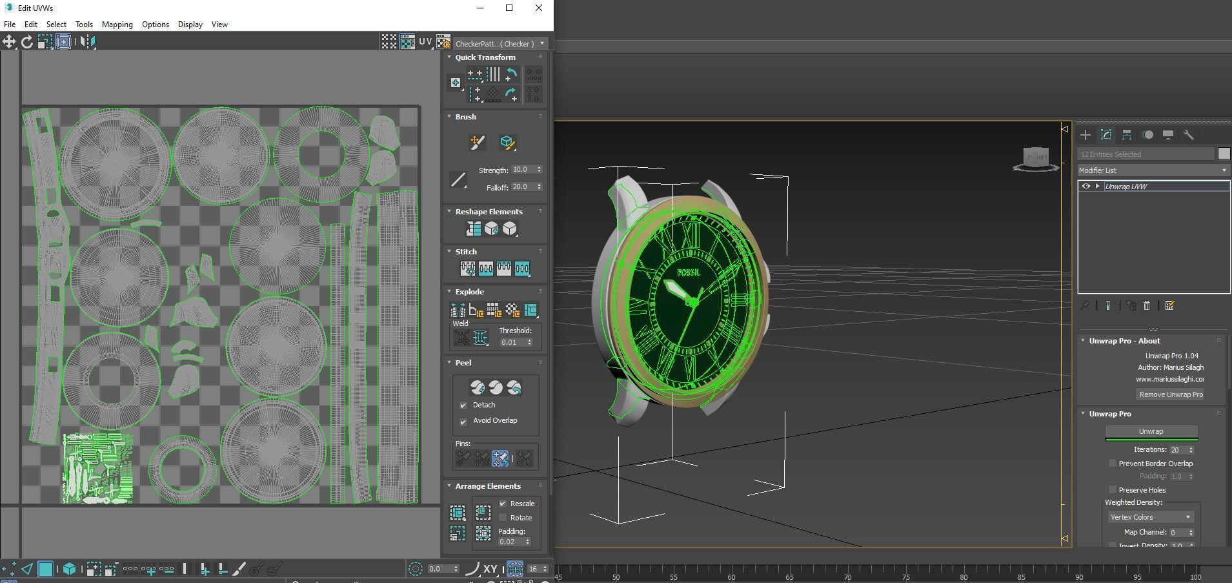
Task: Click the Paint Select brush icon
Action: 239,569
